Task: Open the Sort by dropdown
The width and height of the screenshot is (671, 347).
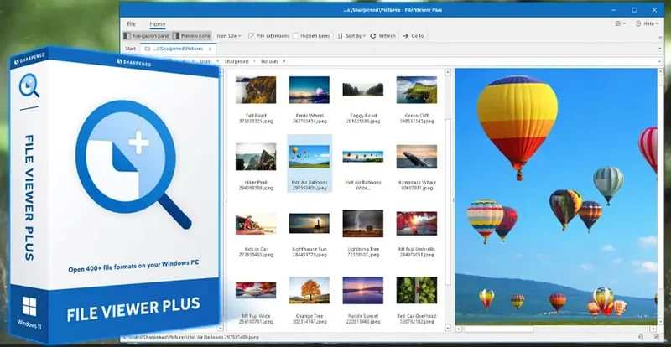Action: tap(351, 36)
